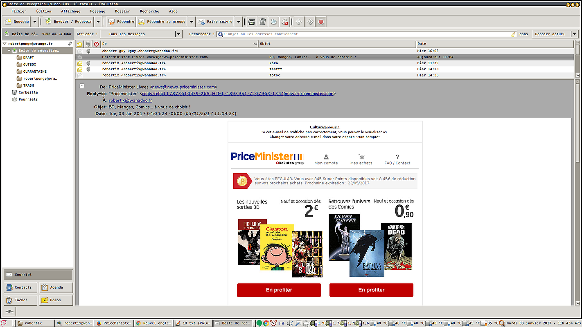Expand the Envoyer / Recevoir dropdown arrow
582x327 pixels.
[98, 22]
